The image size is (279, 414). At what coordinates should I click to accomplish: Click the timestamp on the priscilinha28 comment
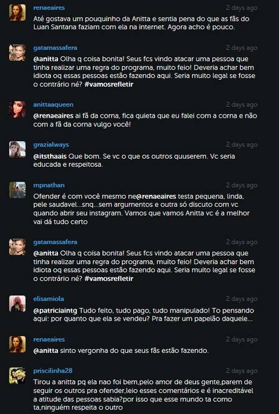(242, 370)
